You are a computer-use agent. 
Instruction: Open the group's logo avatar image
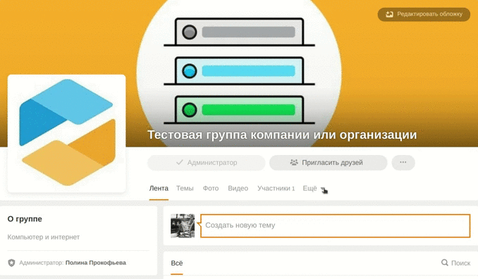(x=66, y=133)
